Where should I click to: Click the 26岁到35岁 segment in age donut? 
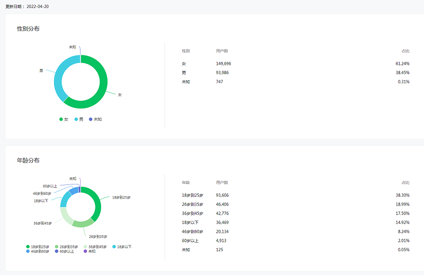[x=83, y=222]
